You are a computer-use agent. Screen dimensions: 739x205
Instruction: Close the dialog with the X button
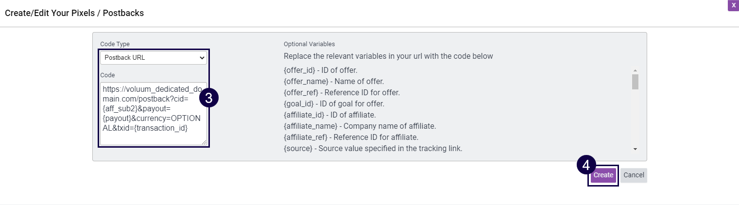pyautogui.click(x=733, y=5)
